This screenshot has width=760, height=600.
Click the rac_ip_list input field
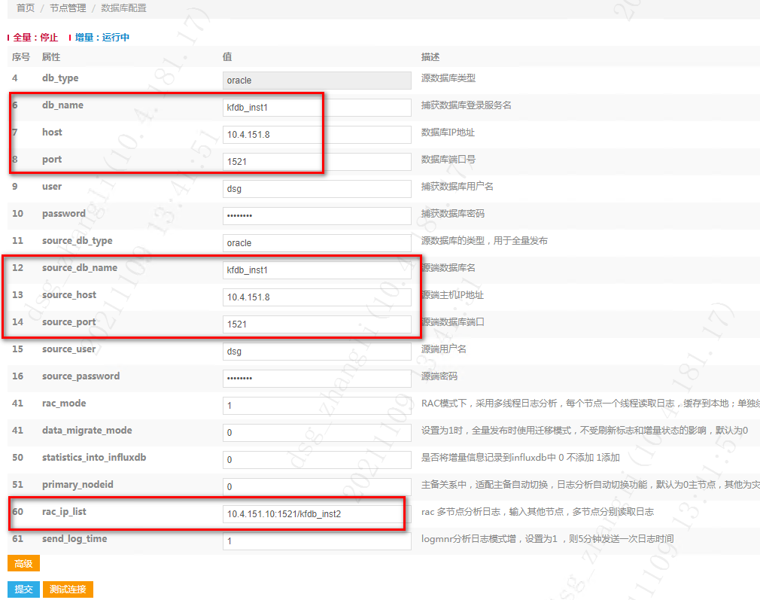tap(312, 514)
